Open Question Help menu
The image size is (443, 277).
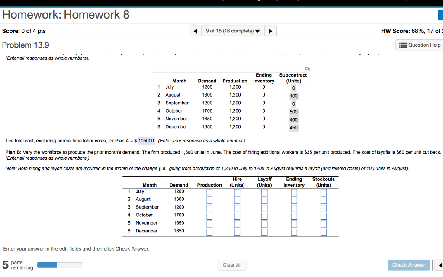coord(420,45)
